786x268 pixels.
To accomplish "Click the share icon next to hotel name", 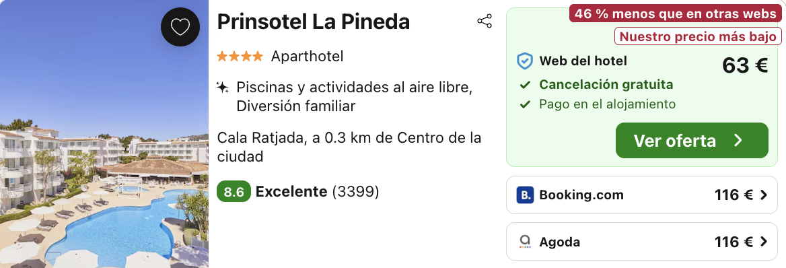I will [485, 21].
